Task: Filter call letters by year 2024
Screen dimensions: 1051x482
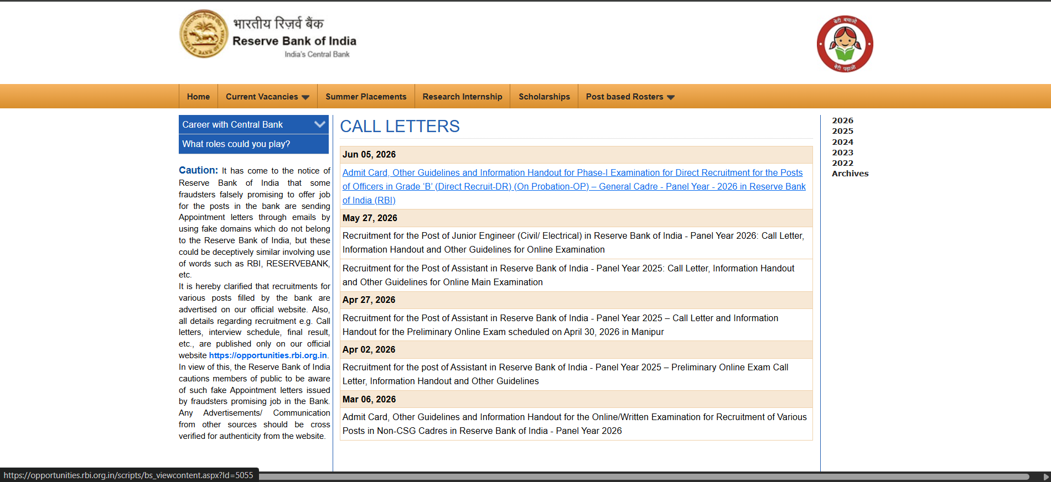Action: tap(842, 142)
